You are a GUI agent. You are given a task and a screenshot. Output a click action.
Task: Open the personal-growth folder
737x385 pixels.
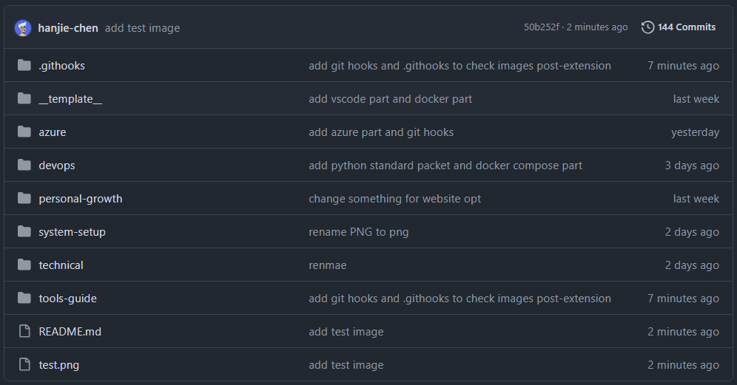81,199
